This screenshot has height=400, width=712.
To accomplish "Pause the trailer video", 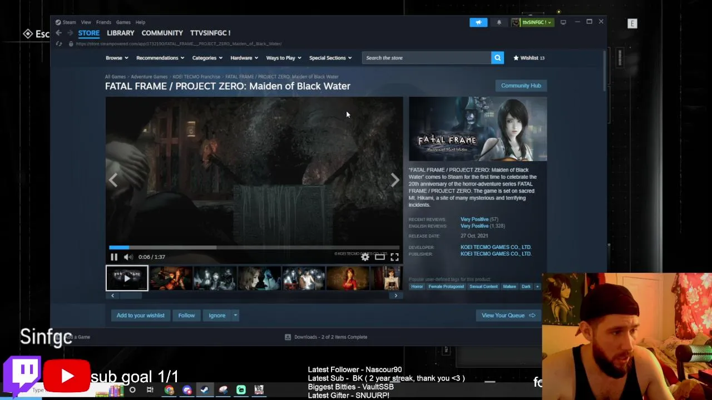I will 114,257.
